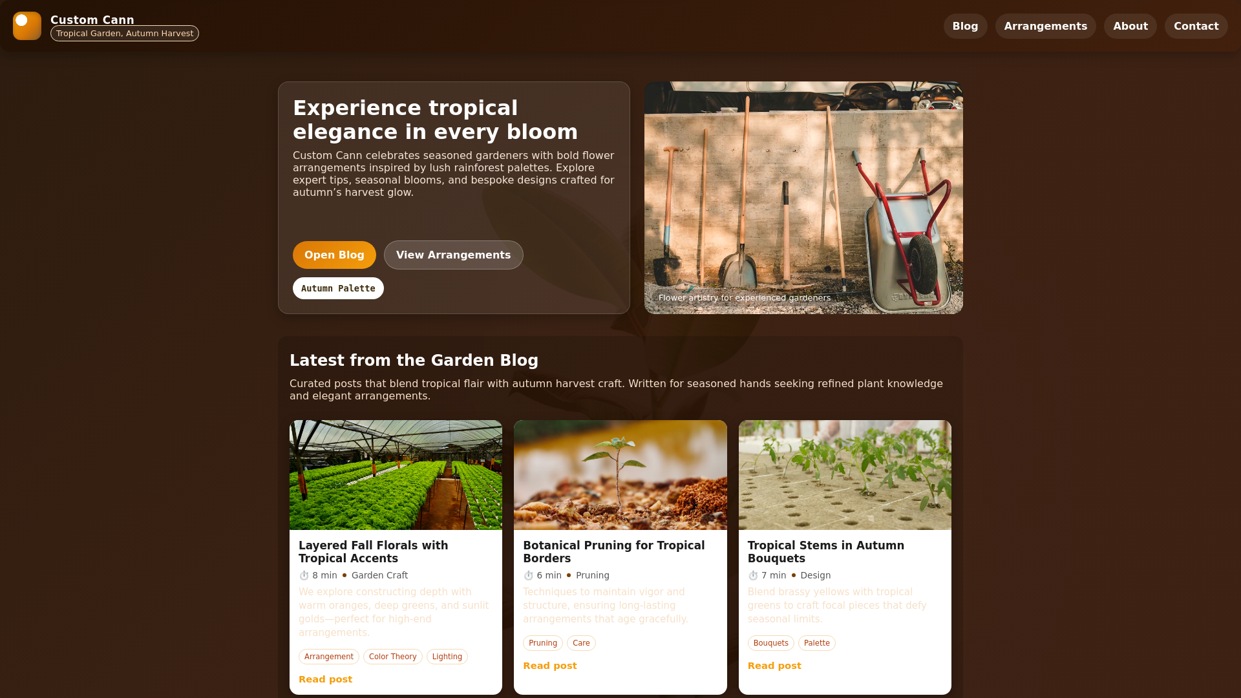Click the clock icon beside 8 min
The image size is (1241, 698).
tap(304, 575)
